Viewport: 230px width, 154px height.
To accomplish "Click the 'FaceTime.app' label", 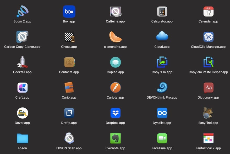I will pos(162,148).
